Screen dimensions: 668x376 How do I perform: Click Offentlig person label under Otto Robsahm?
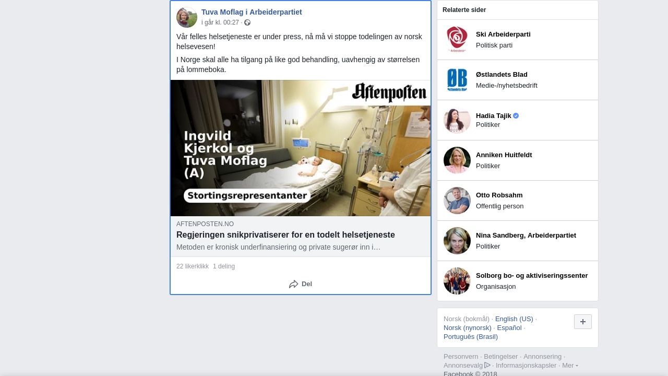tap(500, 206)
